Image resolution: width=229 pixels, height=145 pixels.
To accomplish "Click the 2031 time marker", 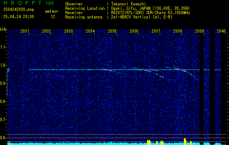I will click(x=25, y=31).
